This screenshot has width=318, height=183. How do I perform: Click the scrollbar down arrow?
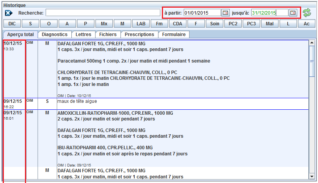[312, 176]
